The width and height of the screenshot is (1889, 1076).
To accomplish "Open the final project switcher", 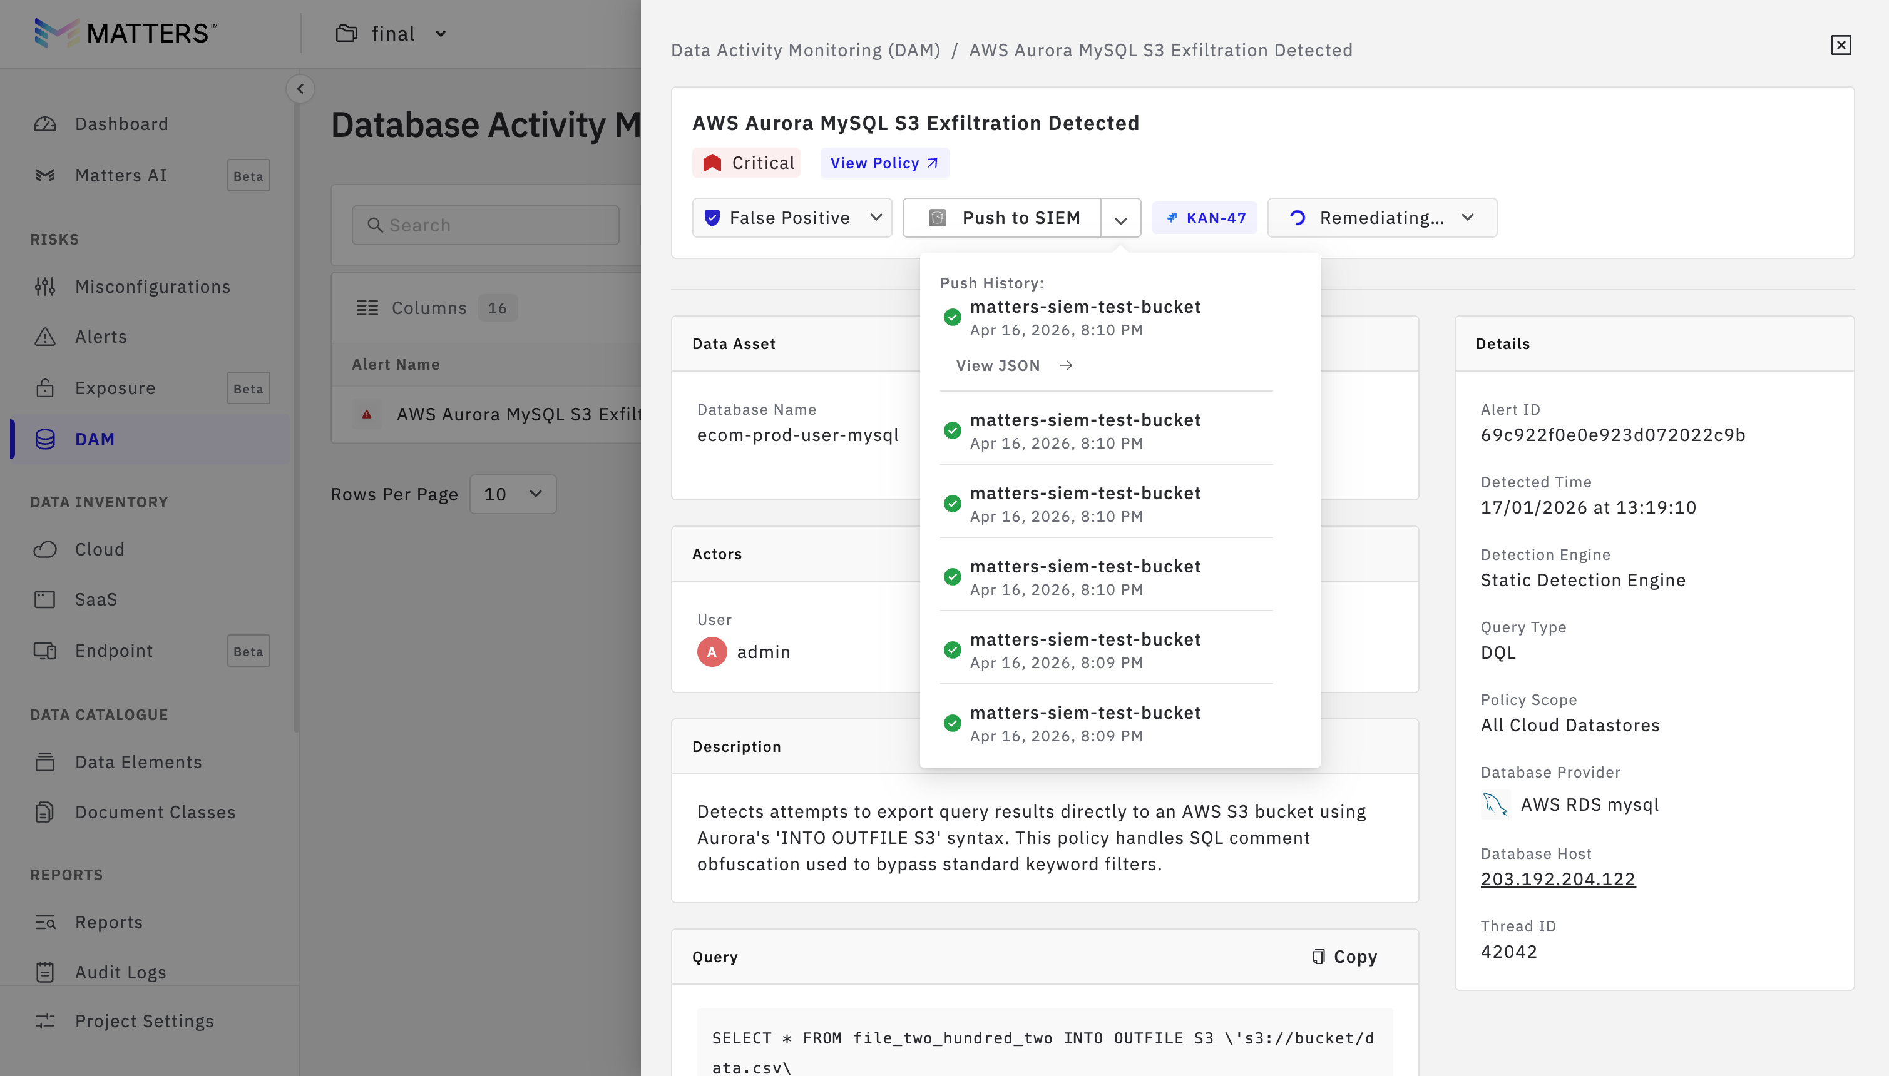I will (x=392, y=34).
